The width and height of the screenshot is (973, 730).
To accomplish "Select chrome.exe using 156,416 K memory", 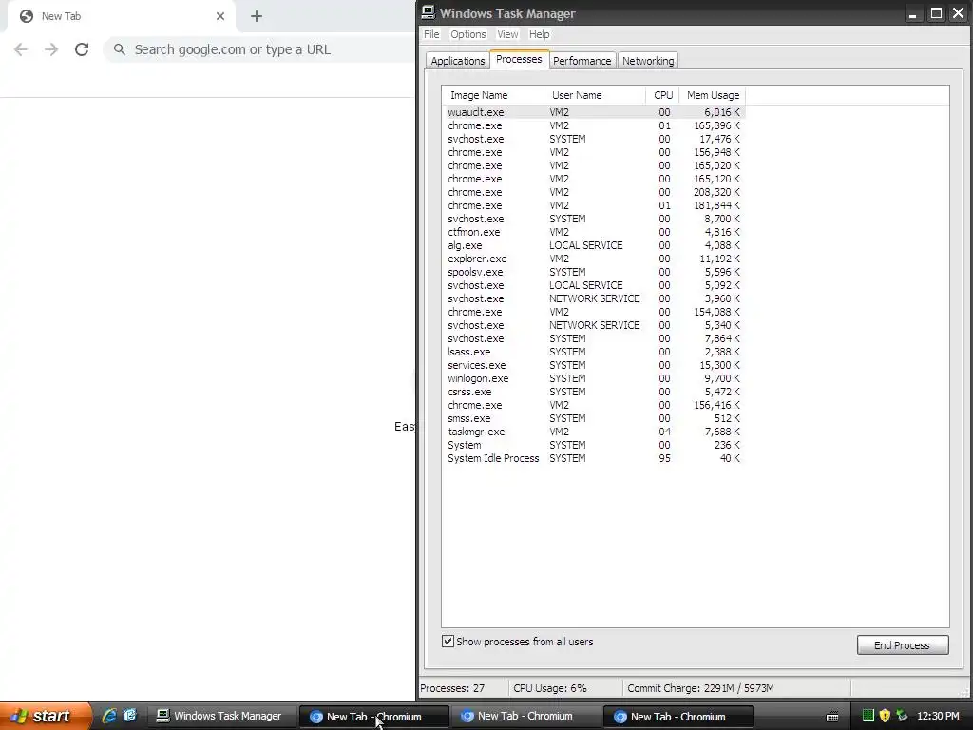I will [594, 405].
